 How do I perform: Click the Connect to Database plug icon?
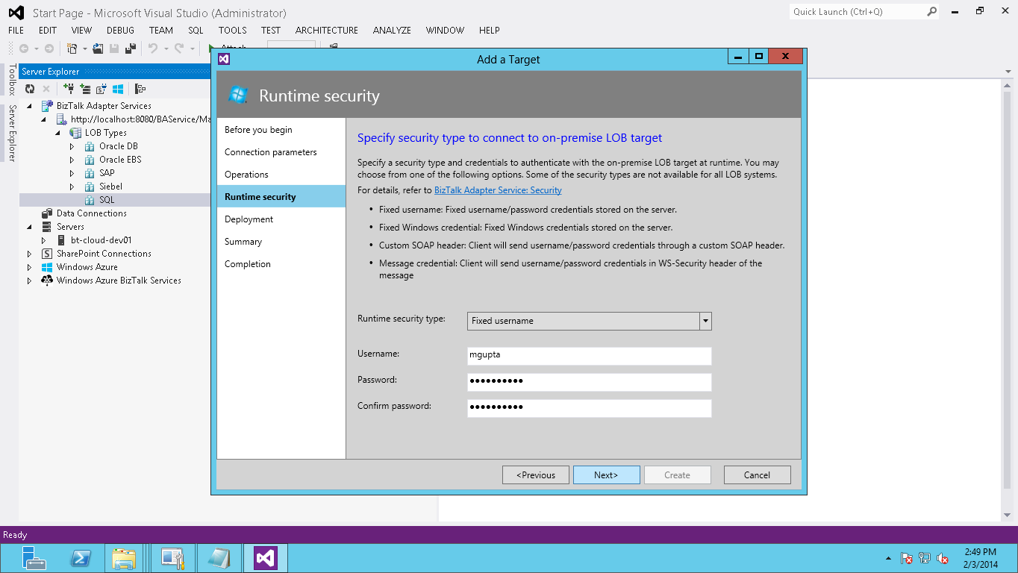tap(69, 89)
